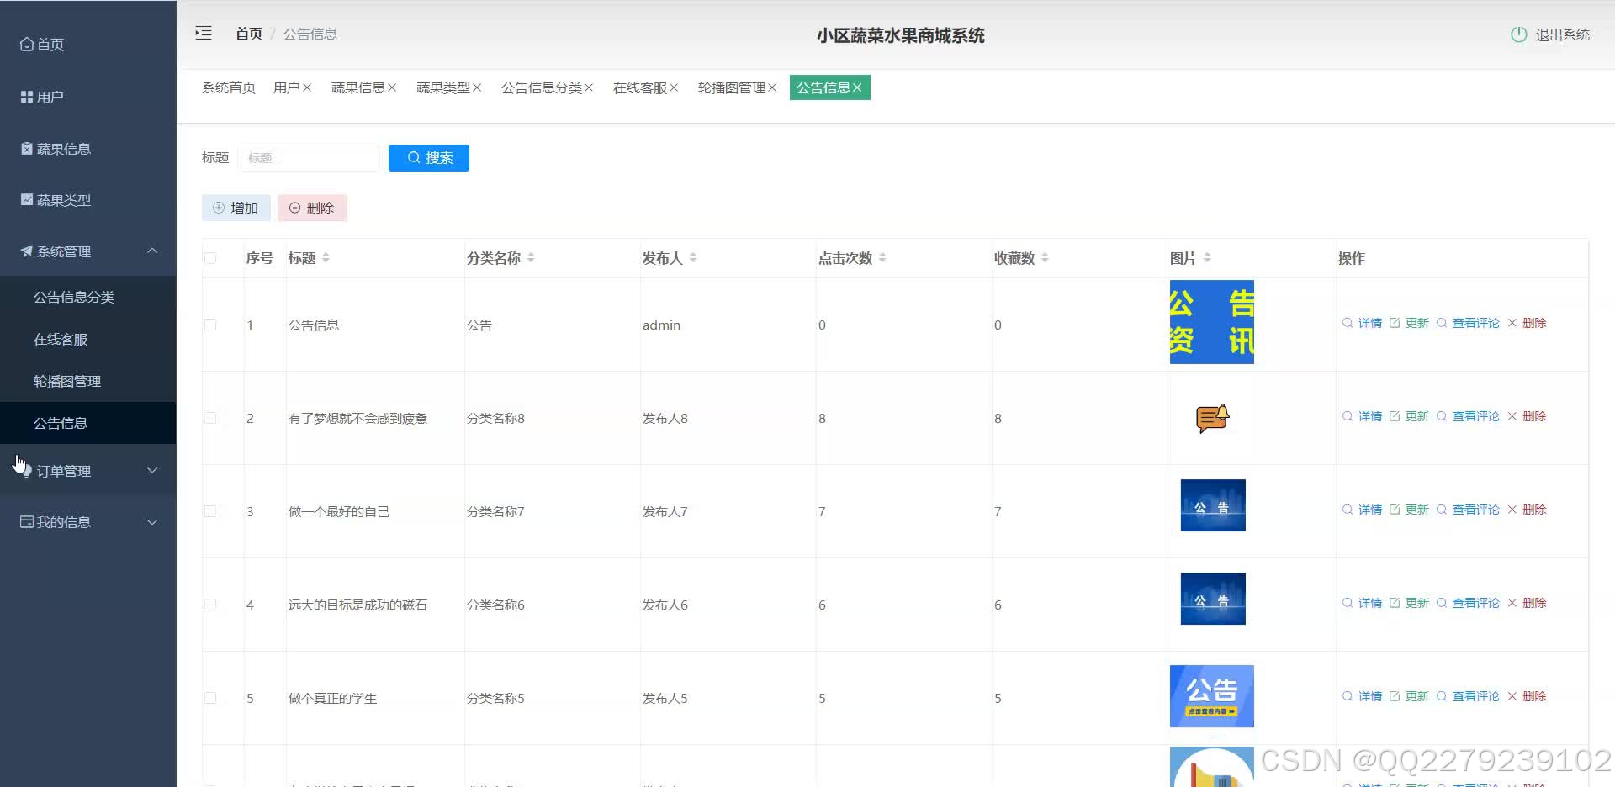Check the checkbox for row 2
1615x787 pixels.
point(210,418)
